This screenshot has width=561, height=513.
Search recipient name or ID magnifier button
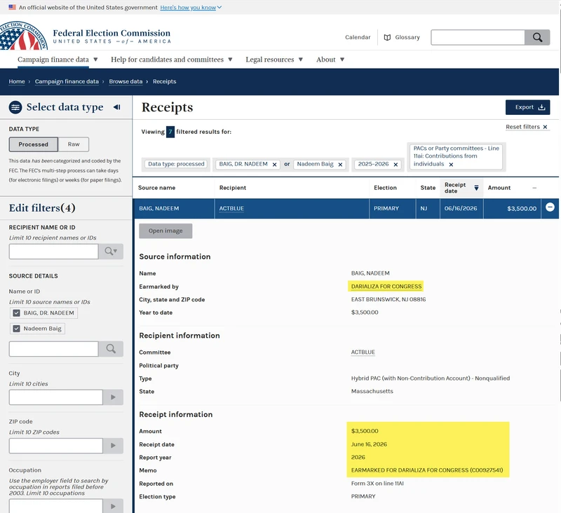pos(111,252)
